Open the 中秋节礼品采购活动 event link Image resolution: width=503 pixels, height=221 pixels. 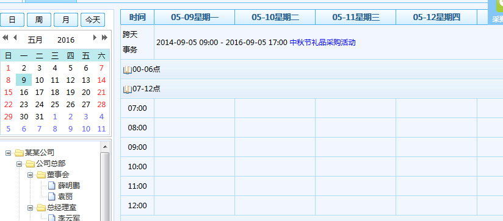[x=323, y=43]
